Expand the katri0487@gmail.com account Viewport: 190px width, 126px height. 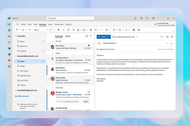16,90
